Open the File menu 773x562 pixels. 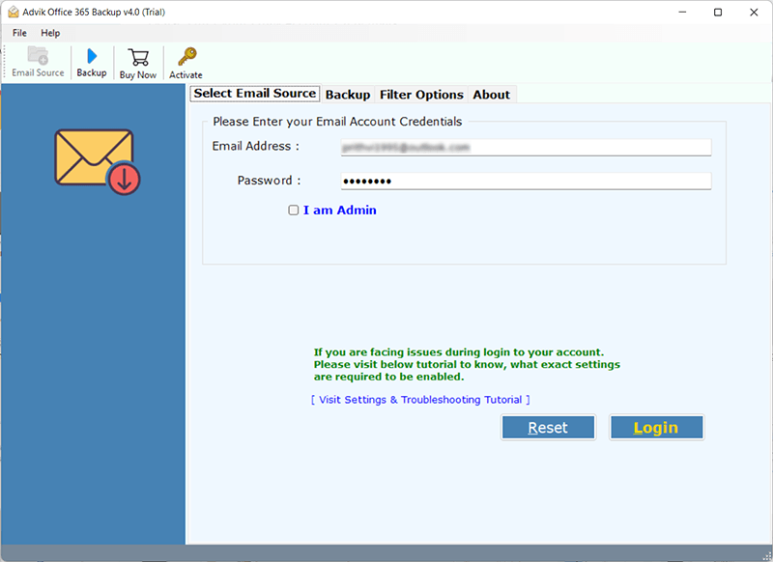[19, 33]
